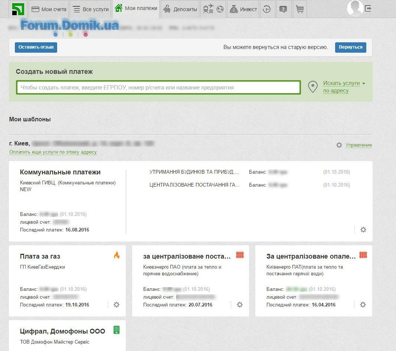Open за централізоване поста... template

187,256
